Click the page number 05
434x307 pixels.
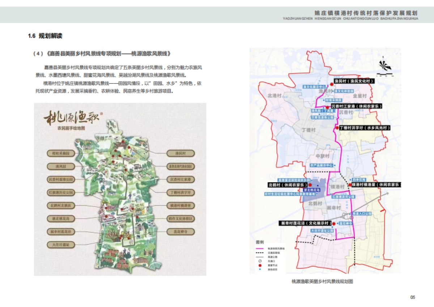[413, 297]
